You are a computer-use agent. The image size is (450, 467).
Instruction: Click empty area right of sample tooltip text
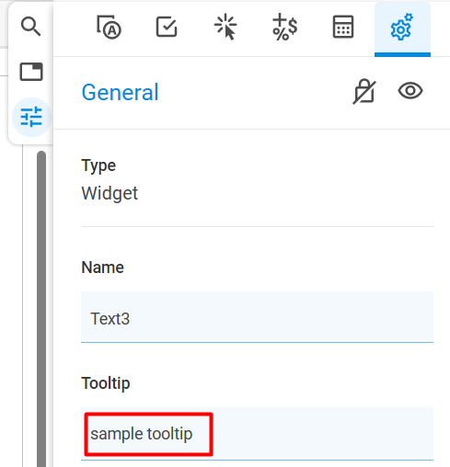click(322, 434)
